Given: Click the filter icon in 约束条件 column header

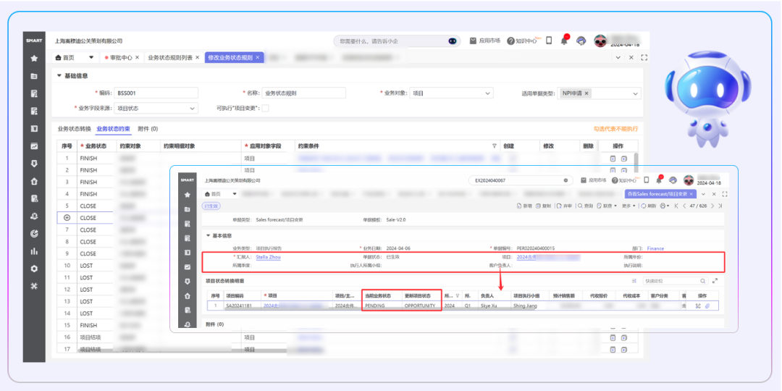Looking at the screenshot, I should 495,146.
